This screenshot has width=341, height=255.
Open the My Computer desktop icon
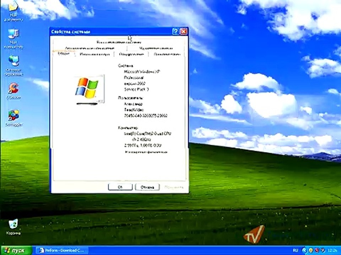[x=13, y=38]
